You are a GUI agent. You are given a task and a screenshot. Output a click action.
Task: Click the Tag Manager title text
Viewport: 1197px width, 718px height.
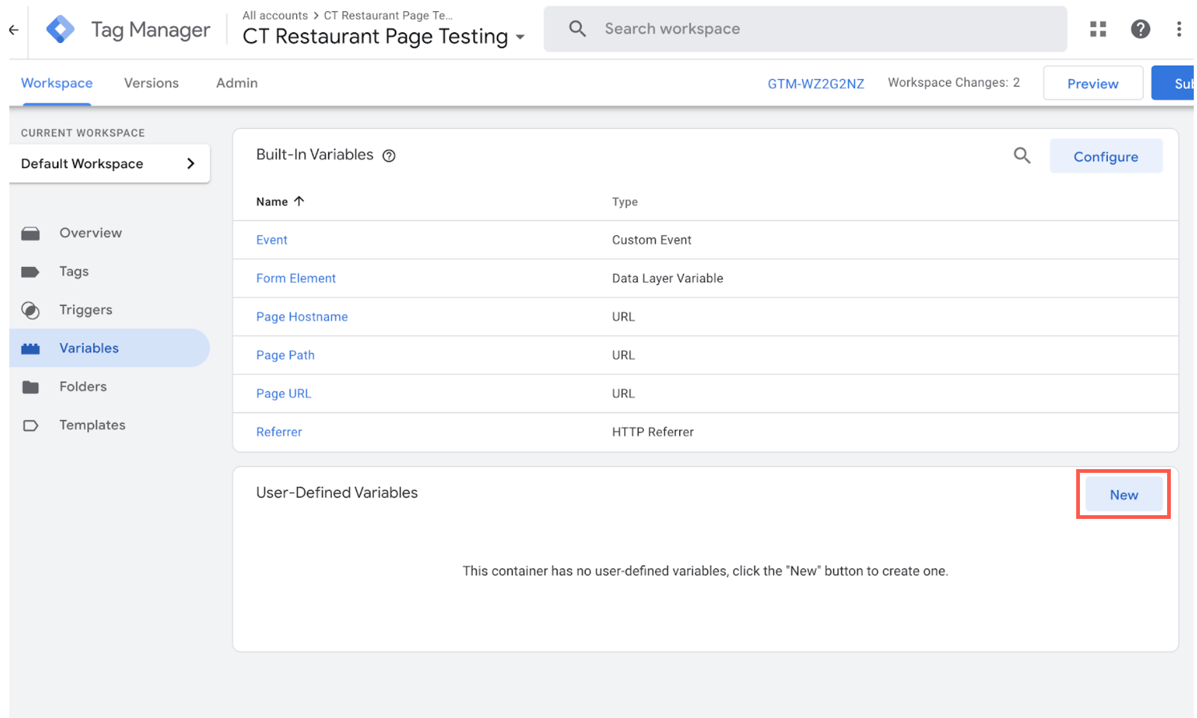pos(151,30)
